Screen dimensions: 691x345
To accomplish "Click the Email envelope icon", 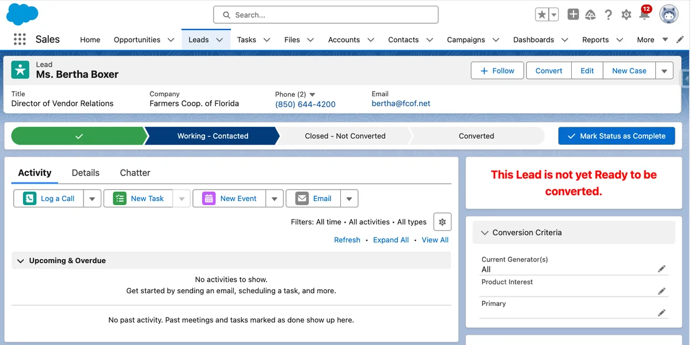I will coord(302,199).
